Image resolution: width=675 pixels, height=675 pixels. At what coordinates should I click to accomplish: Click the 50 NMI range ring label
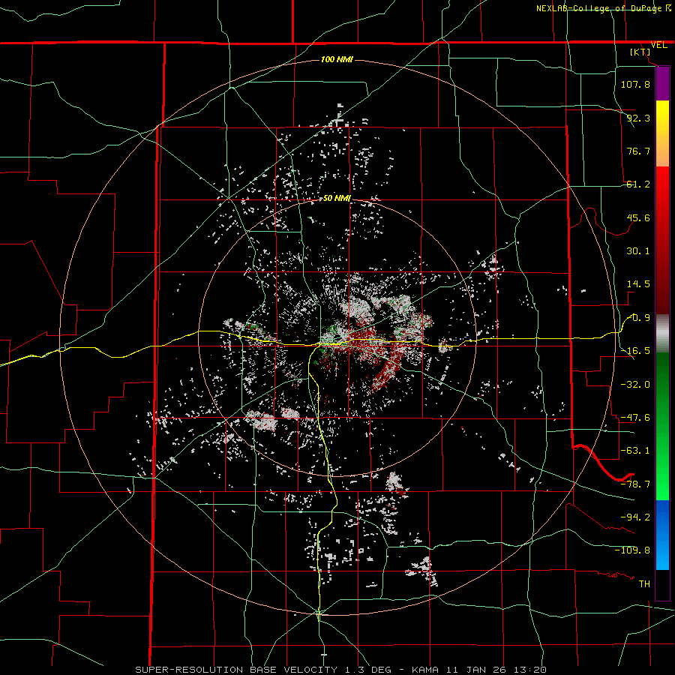pos(337,199)
